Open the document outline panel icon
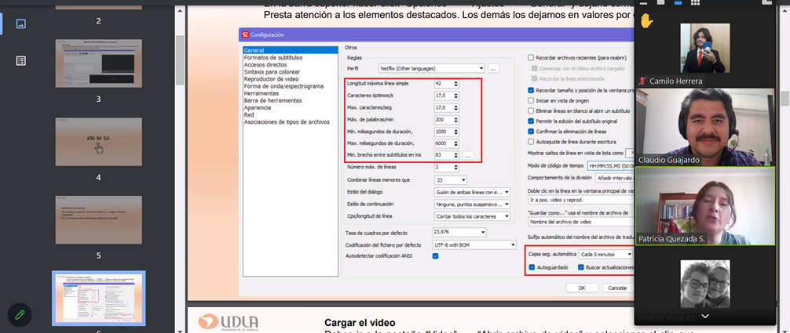790x333 pixels. [20, 60]
